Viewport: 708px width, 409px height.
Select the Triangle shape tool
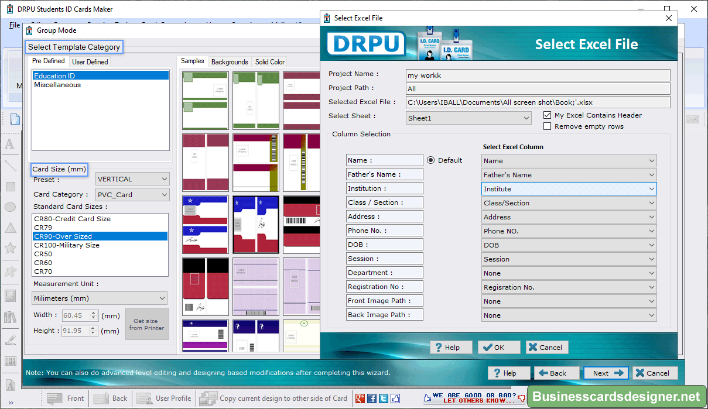pyautogui.click(x=10, y=228)
